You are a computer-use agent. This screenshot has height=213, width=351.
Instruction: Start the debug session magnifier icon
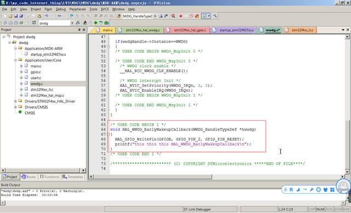click(173, 16)
